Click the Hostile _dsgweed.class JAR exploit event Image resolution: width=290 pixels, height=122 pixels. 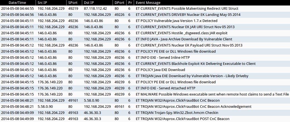182,33
